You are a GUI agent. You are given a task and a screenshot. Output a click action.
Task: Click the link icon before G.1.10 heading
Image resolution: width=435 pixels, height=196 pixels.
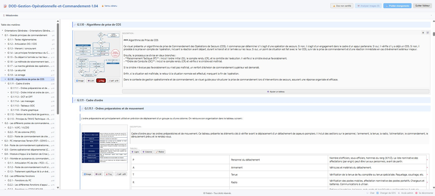[74, 25]
